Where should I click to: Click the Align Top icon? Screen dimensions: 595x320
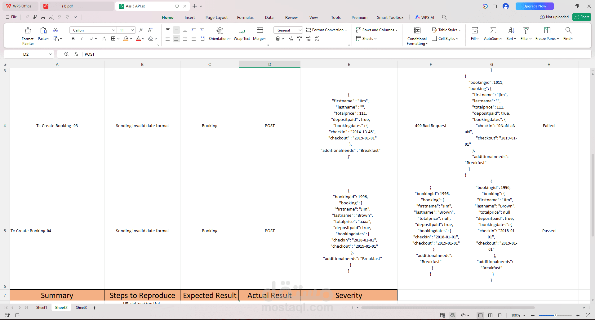tap(167, 30)
